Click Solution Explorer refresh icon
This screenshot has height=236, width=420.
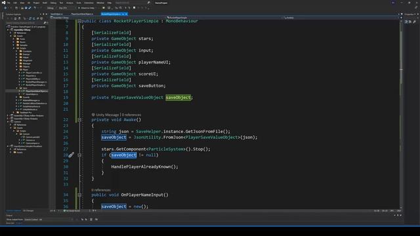[x=33, y=18]
